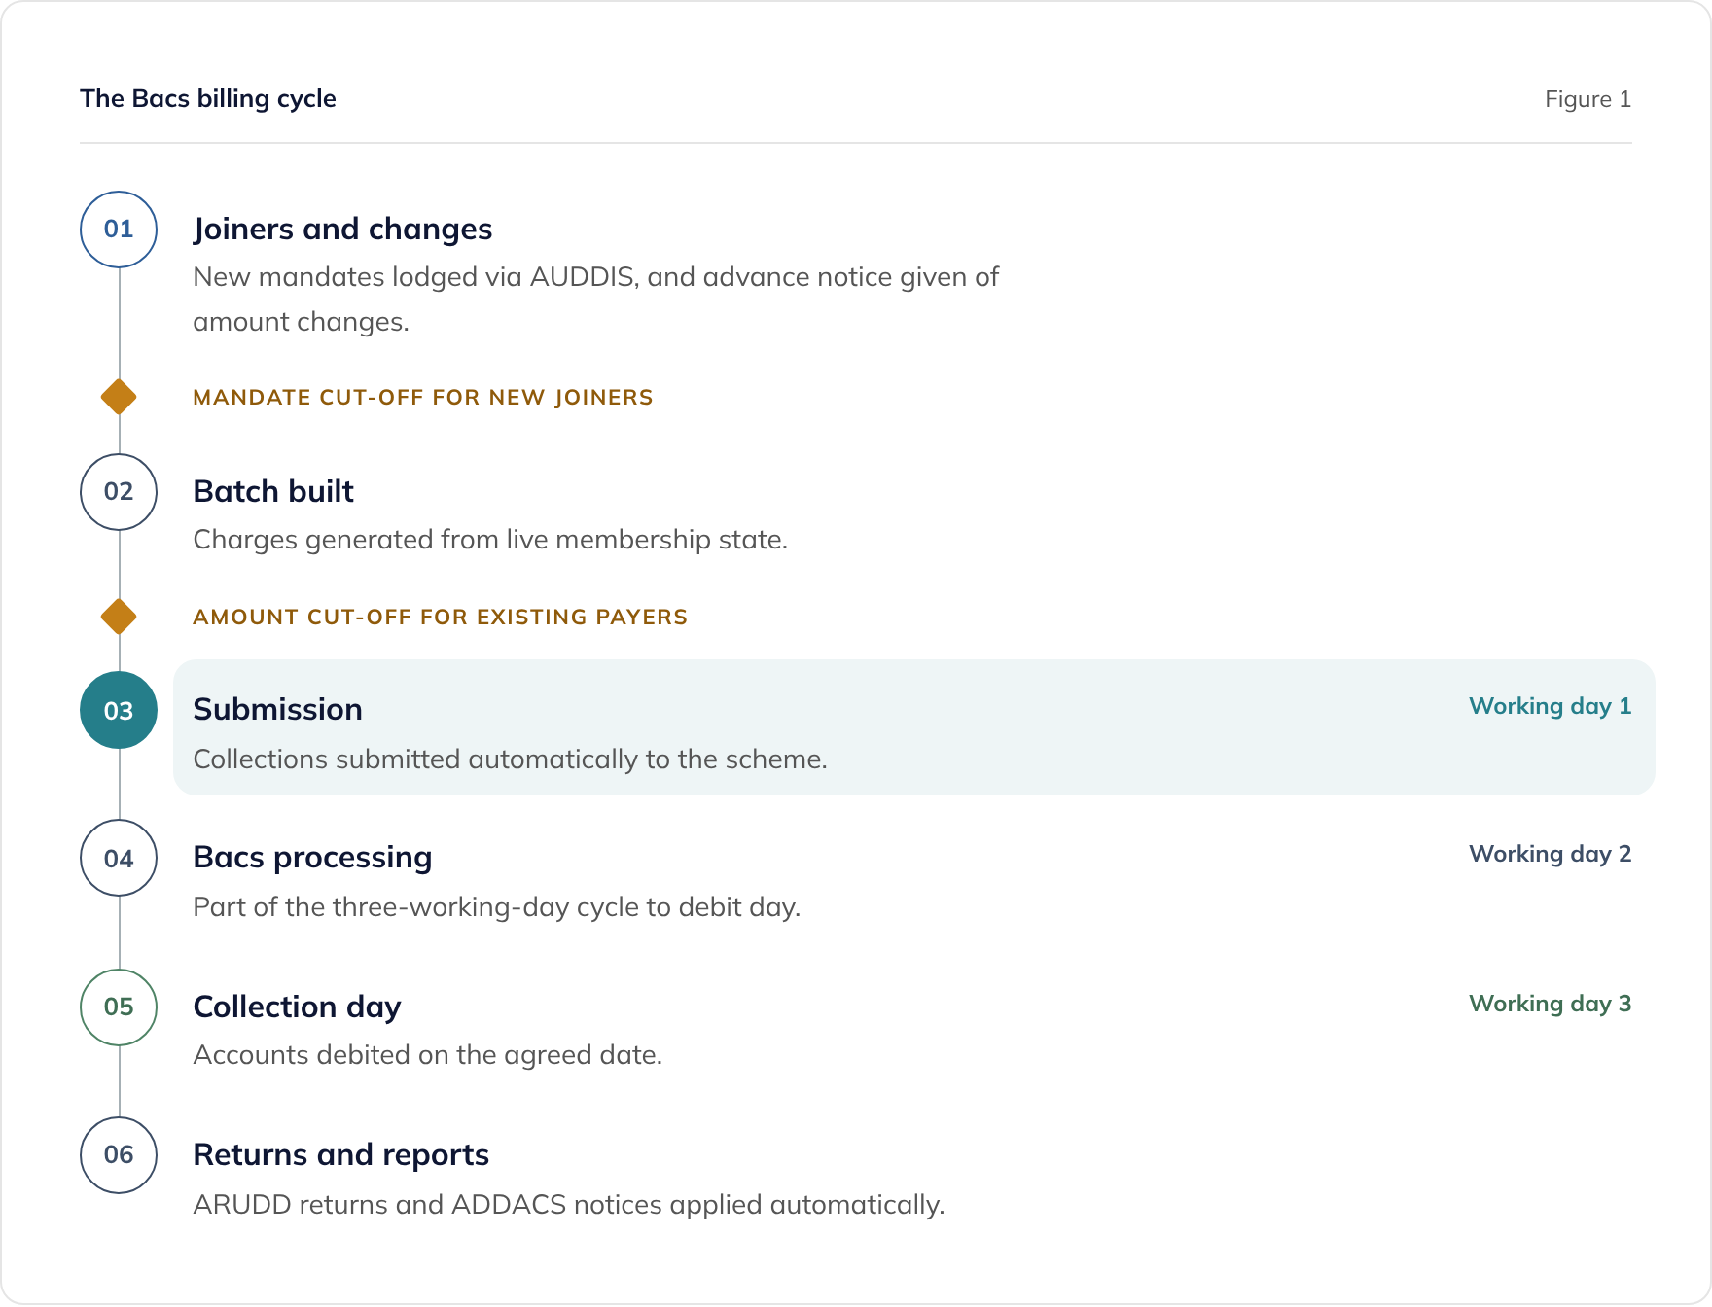The image size is (1712, 1307).
Task: Click The Bacs billing cycle title
Action: point(208,99)
